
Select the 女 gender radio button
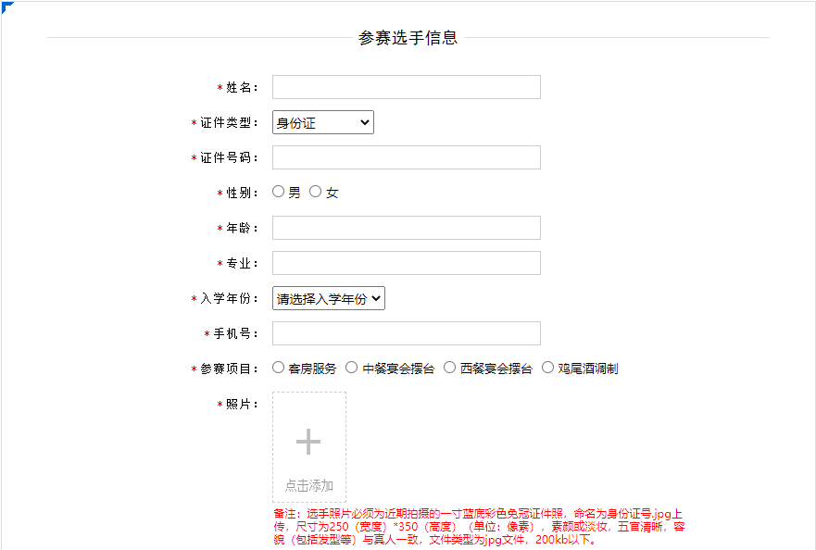[x=315, y=191]
